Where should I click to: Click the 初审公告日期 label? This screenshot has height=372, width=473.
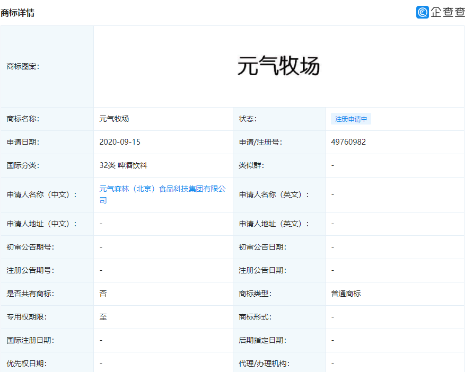point(262,247)
